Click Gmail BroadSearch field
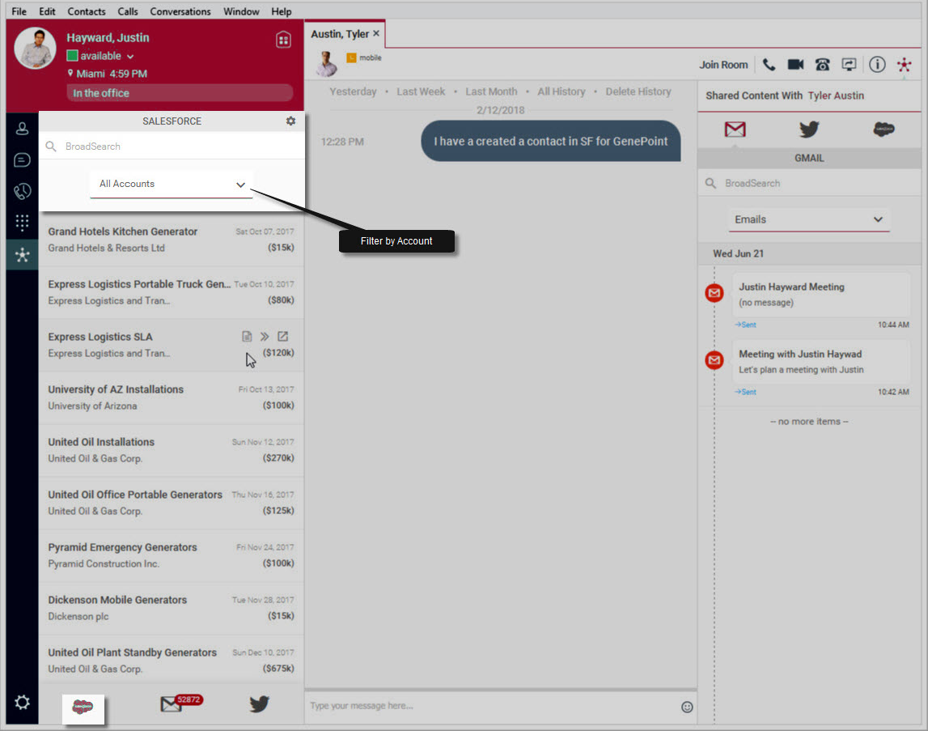Screen dimensions: 928x731 pos(809,184)
